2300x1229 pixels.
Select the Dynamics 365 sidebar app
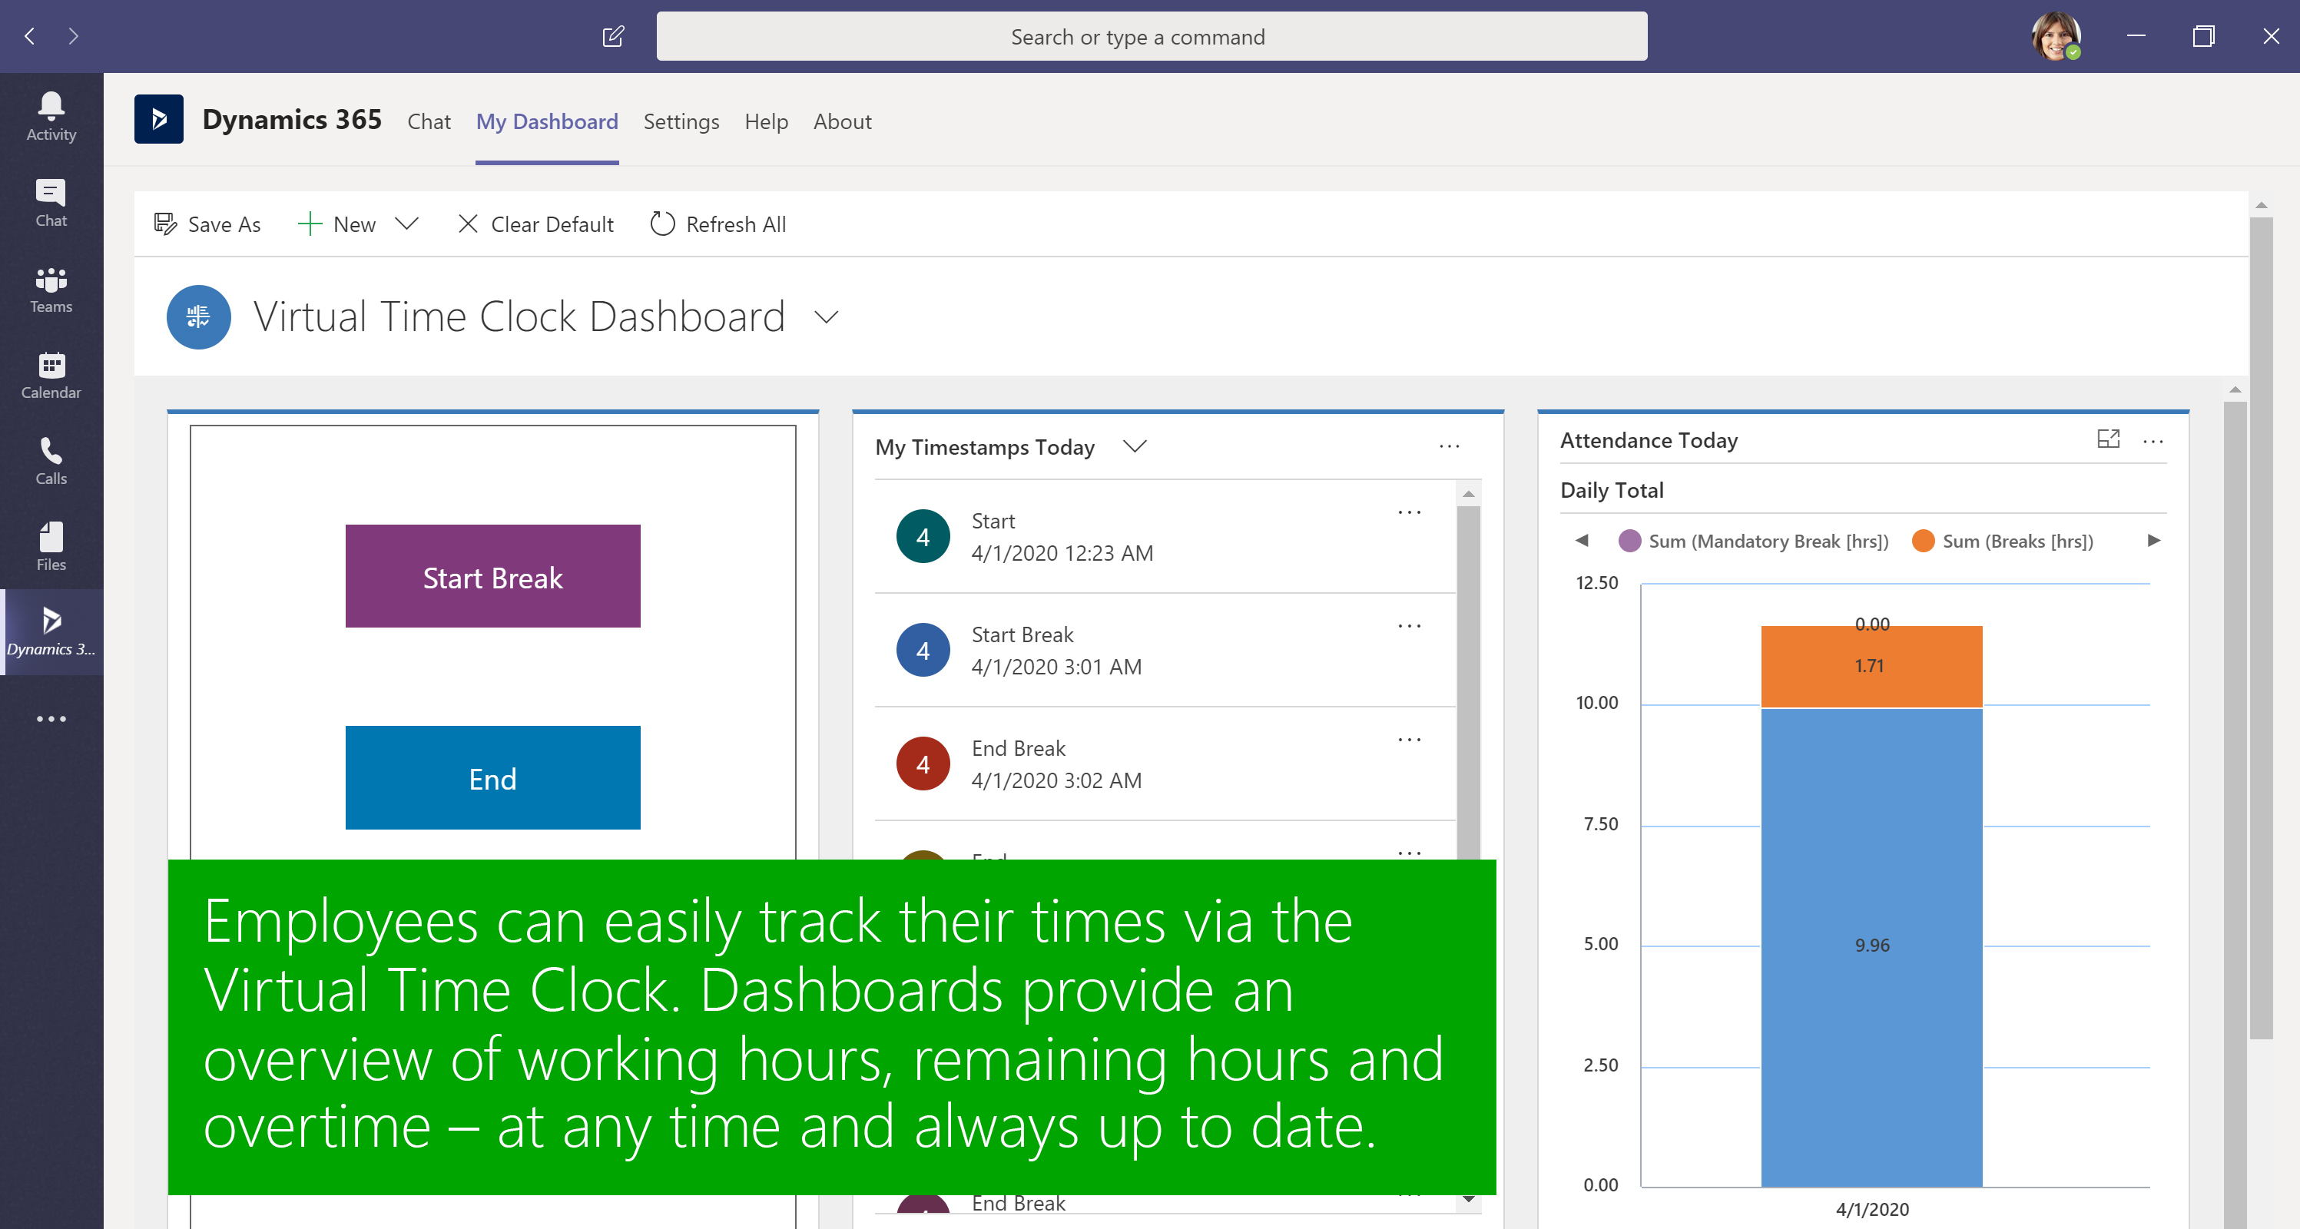click(51, 632)
